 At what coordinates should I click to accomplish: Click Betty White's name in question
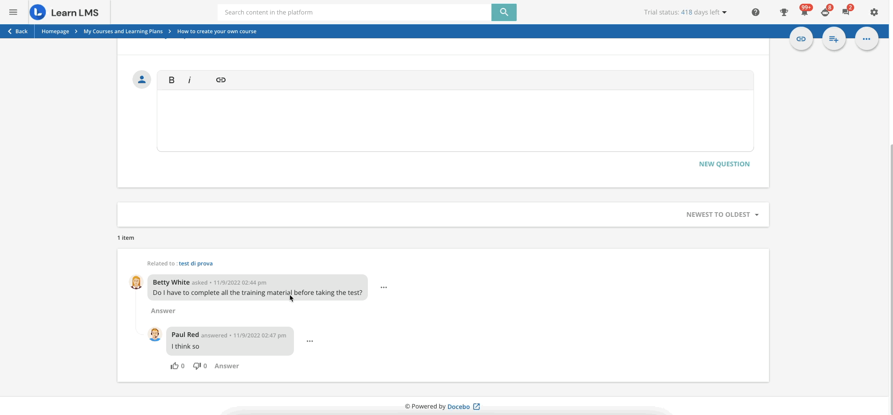(171, 282)
